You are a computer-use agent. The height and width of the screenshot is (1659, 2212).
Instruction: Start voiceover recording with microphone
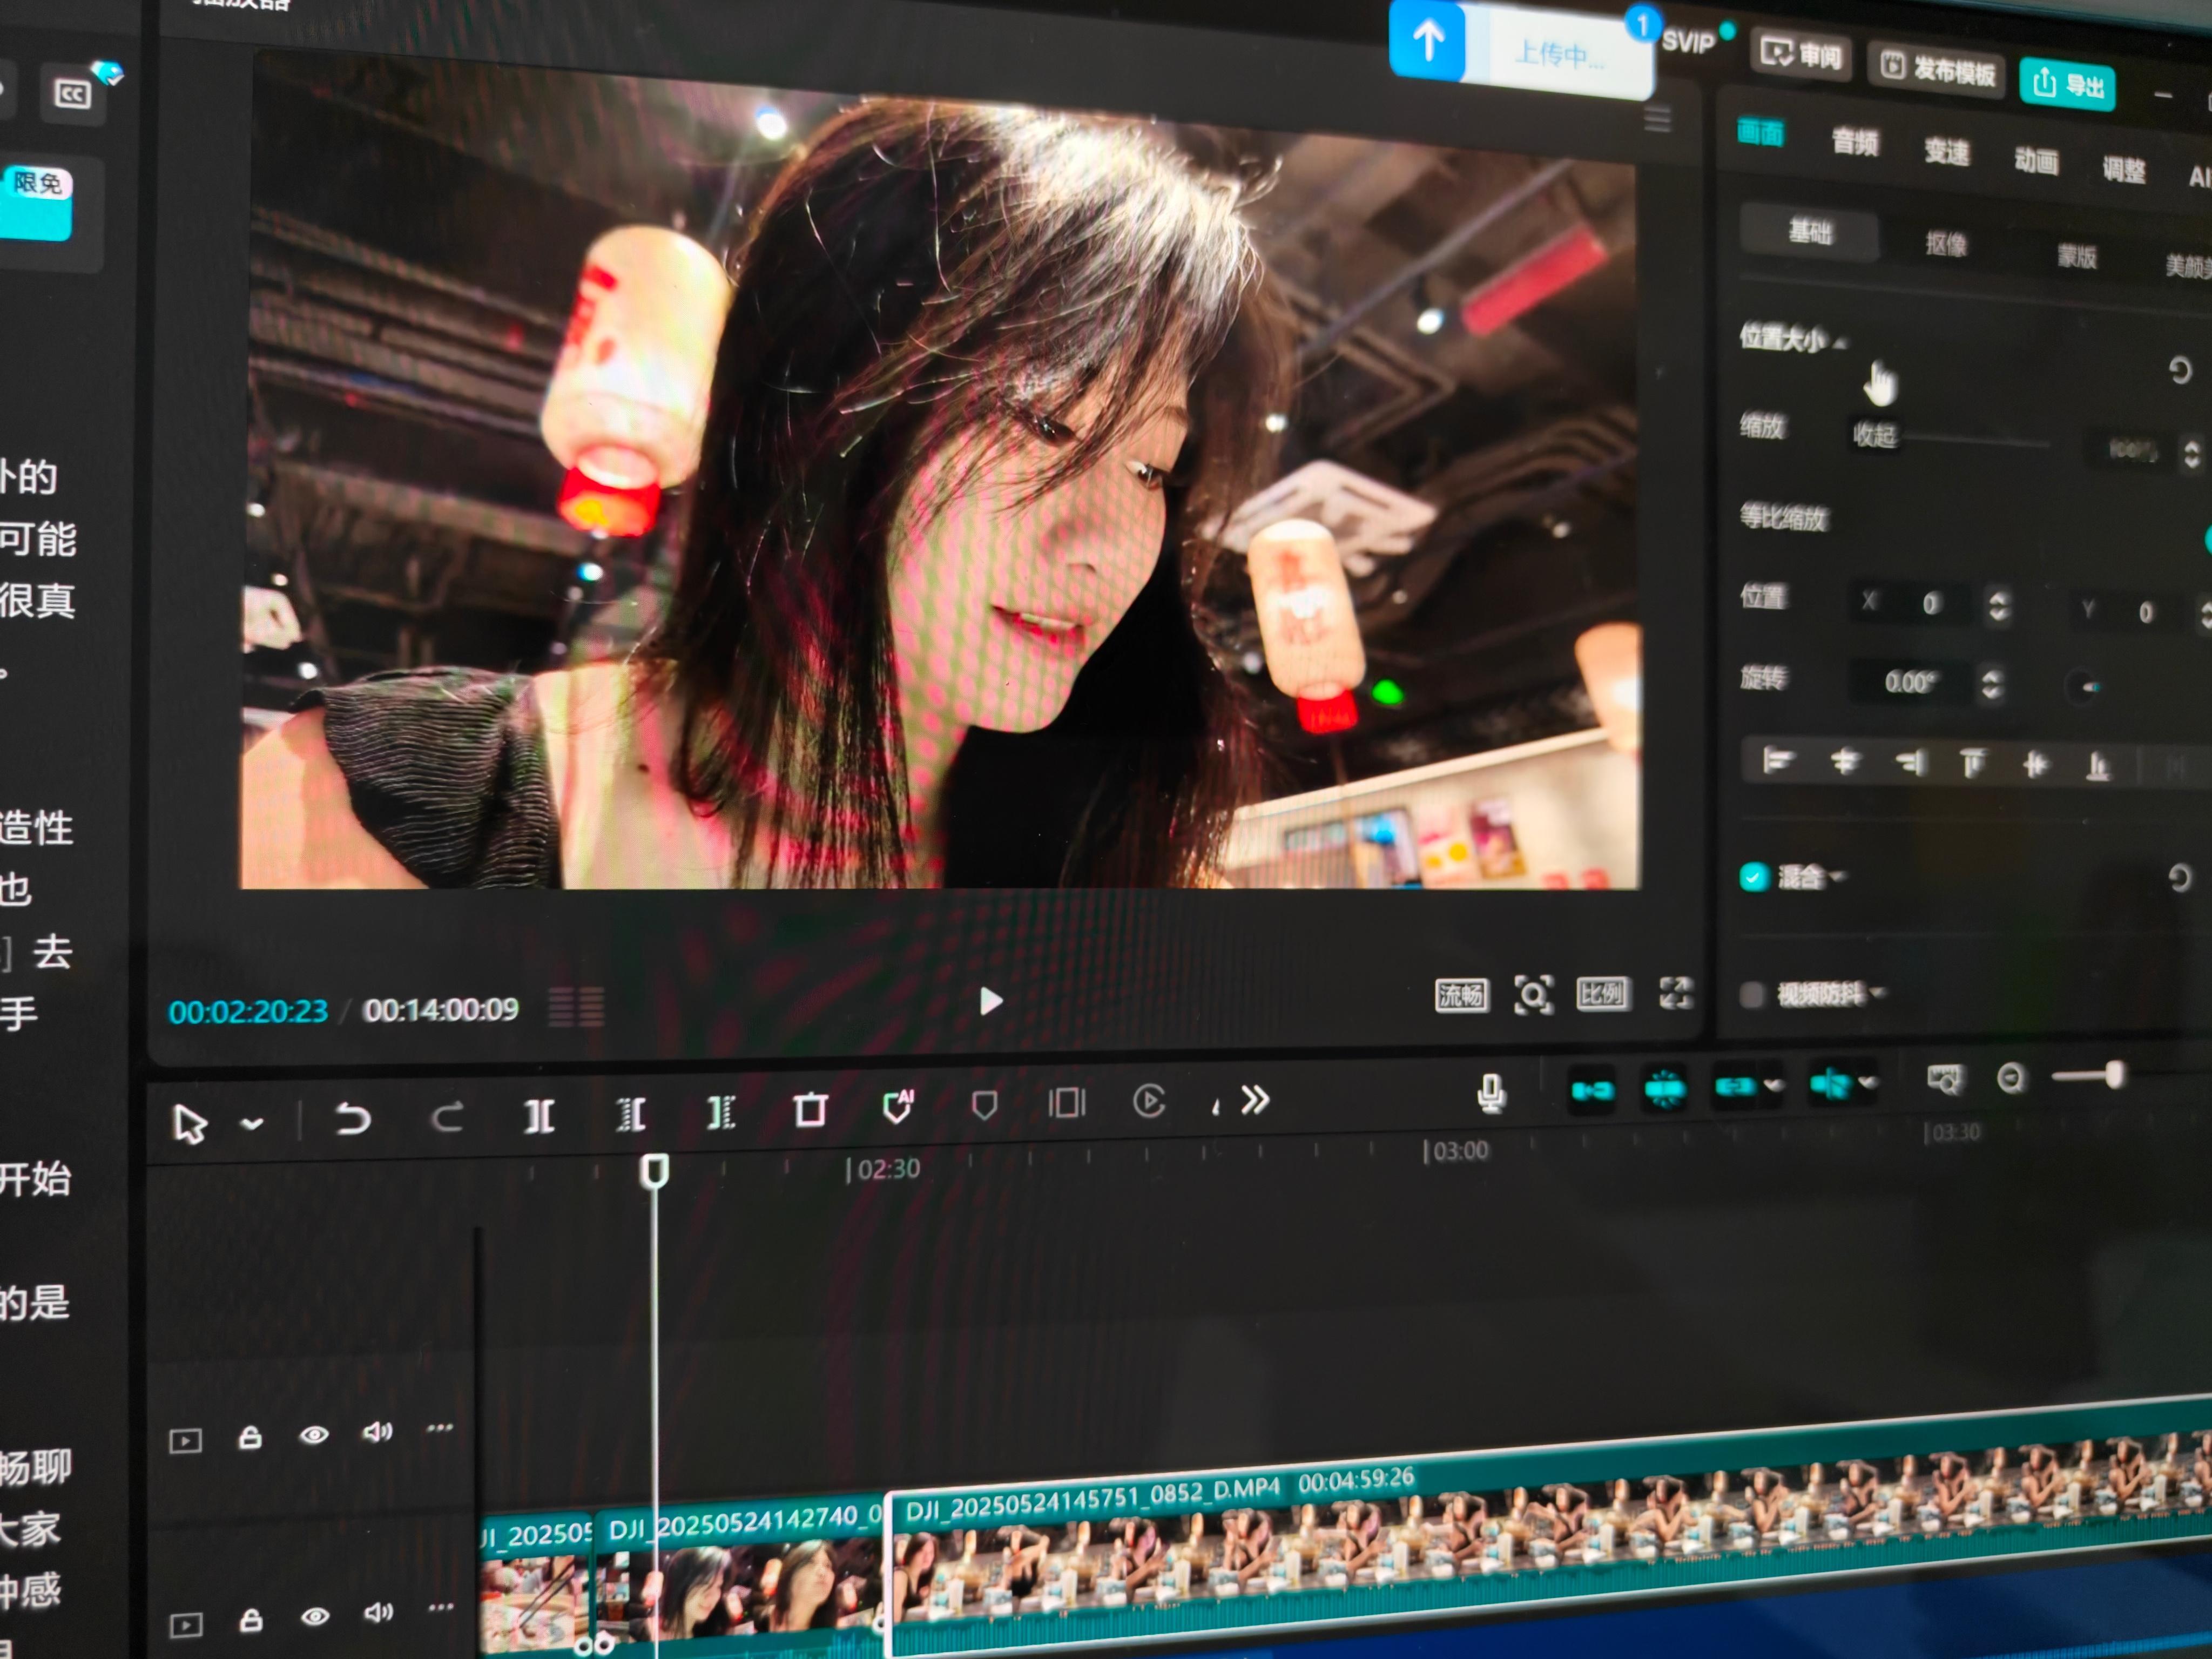[x=1490, y=1093]
